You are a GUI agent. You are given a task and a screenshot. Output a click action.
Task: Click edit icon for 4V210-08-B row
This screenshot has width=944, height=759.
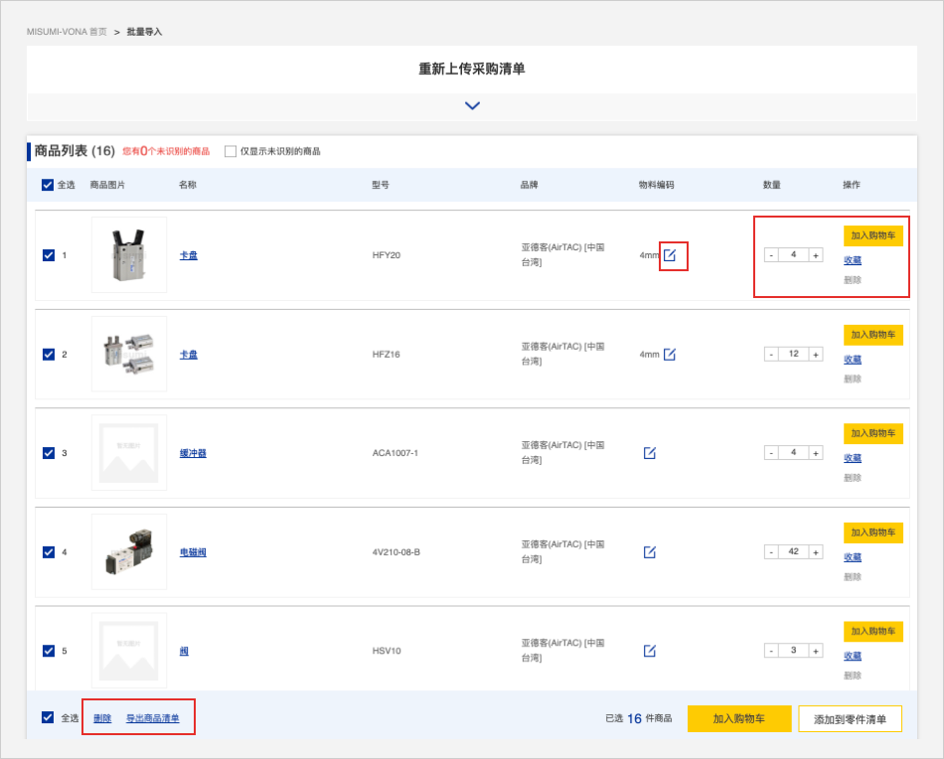(x=650, y=552)
